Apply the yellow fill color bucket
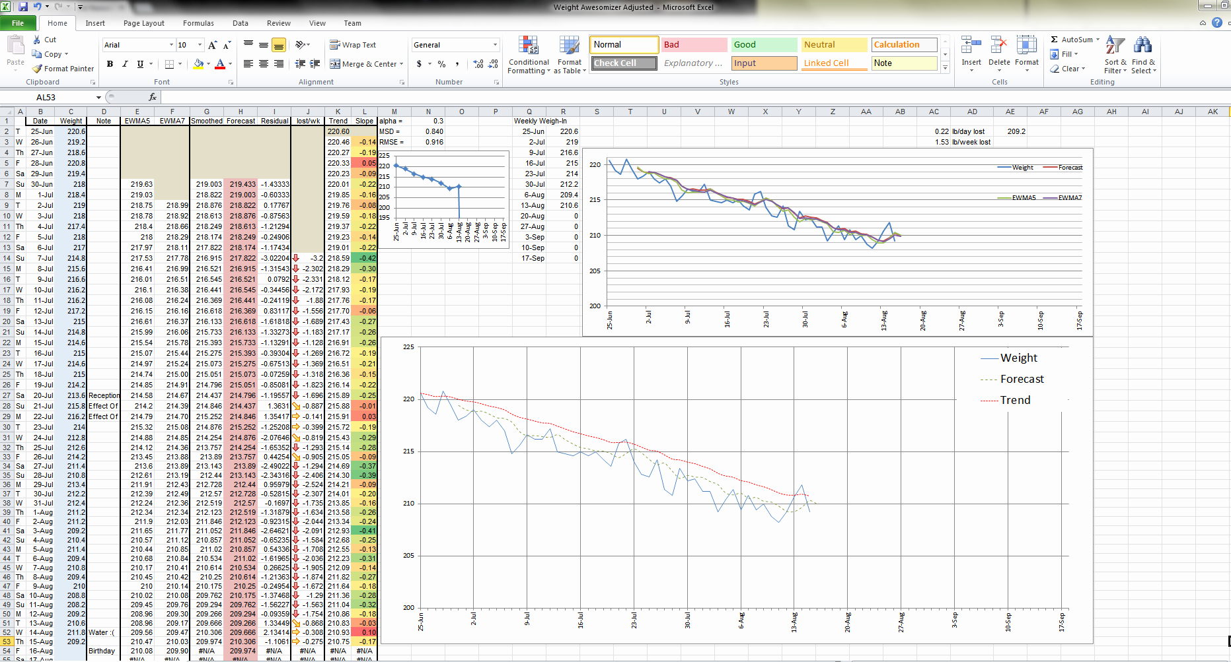Viewport: 1231px width, 662px height. click(x=198, y=64)
